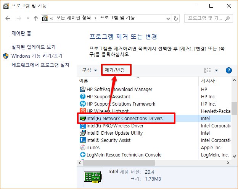The height and width of the screenshot is (189, 238).
Task: Open Windows 기능 켜기/끄기 link
Action: (x=37, y=56)
